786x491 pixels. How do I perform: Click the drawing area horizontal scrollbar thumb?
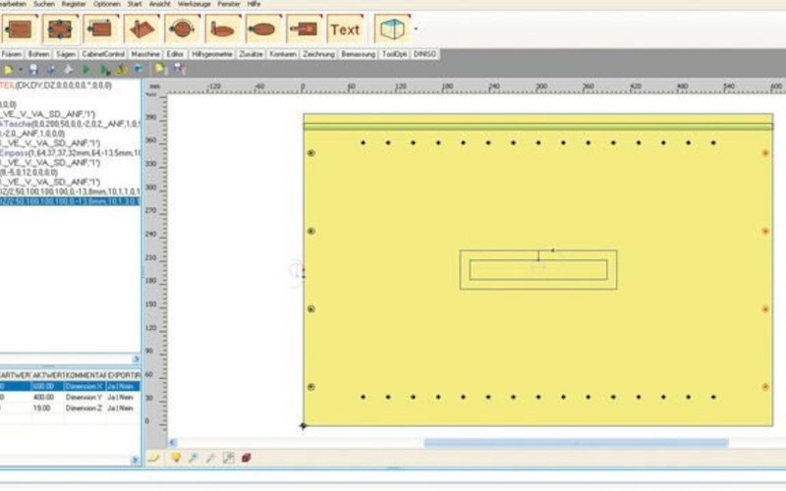click(576, 443)
